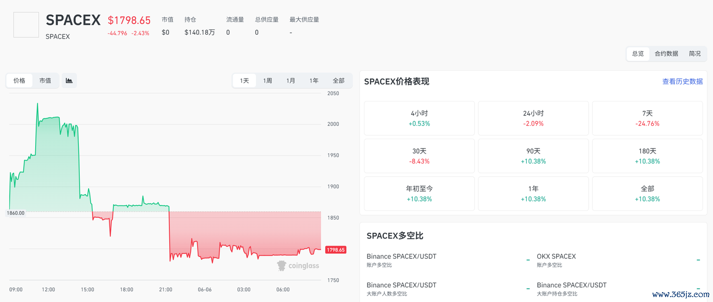Click the 2050 price axis label
Image resolution: width=713 pixels, height=302 pixels.
333,93
